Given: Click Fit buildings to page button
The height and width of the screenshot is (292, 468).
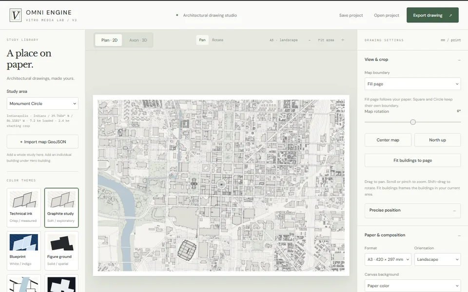Looking at the screenshot, I should (412, 160).
